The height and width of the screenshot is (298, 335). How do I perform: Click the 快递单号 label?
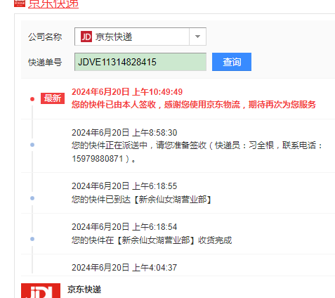[x=45, y=63]
